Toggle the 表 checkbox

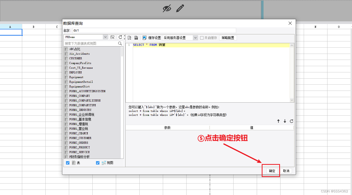[x=68, y=163]
